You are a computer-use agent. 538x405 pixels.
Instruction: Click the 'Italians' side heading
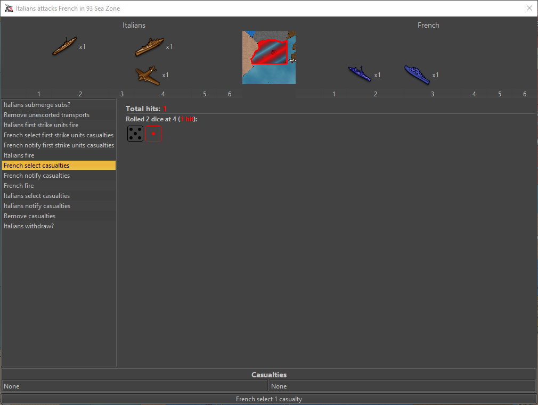point(134,25)
